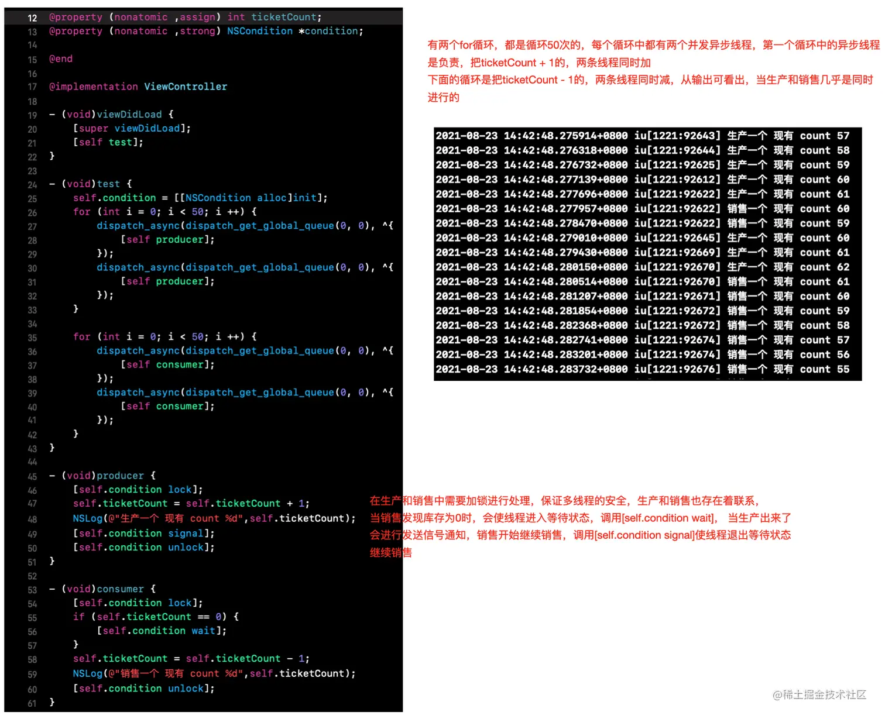885x719 pixels.
Task: Click log row with thread 1221:92669
Action: tap(642, 253)
